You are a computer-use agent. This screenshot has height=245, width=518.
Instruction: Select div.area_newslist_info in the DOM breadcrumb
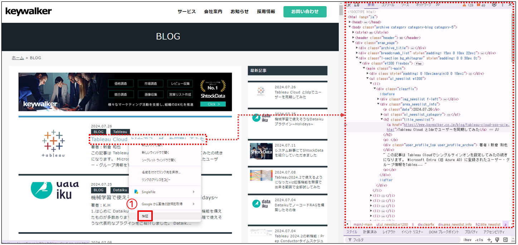[455, 224]
